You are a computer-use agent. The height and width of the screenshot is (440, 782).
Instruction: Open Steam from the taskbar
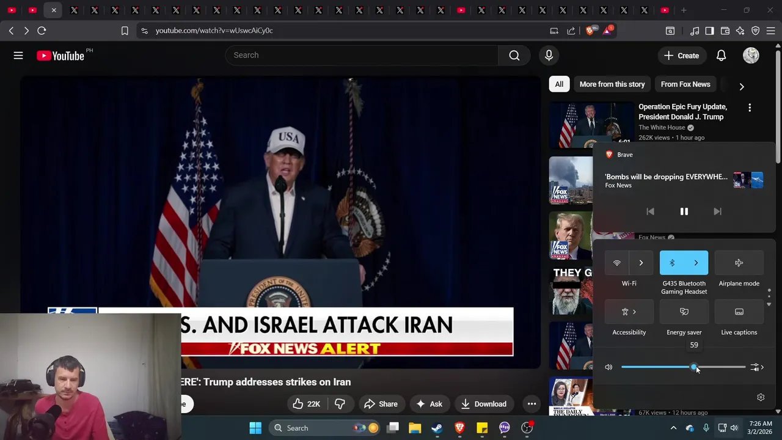tap(437, 428)
